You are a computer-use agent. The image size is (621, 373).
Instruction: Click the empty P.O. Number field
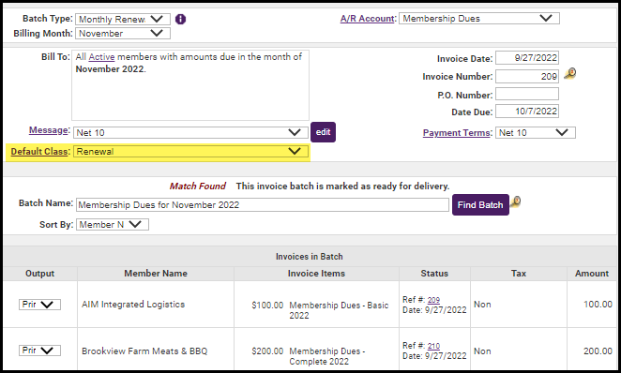click(x=527, y=94)
